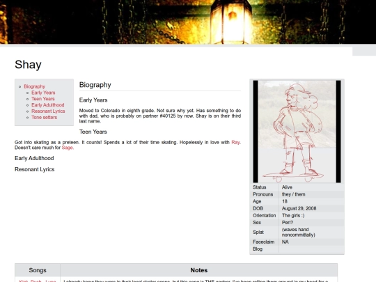Click the Songs column header
376x282 pixels.
click(38, 270)
